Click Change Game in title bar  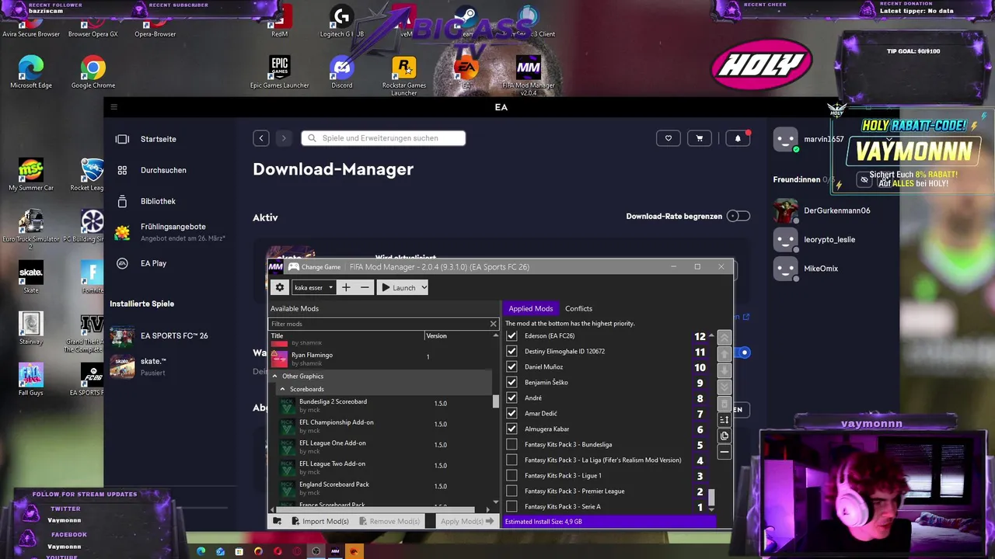(321, 267)
